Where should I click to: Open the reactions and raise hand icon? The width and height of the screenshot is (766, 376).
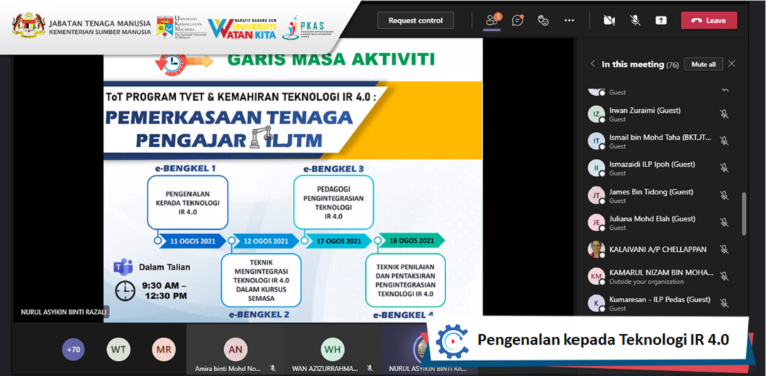pos(543,21)
